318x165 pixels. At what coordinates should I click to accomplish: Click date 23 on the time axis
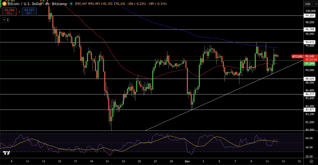click(x=123, y=161)
